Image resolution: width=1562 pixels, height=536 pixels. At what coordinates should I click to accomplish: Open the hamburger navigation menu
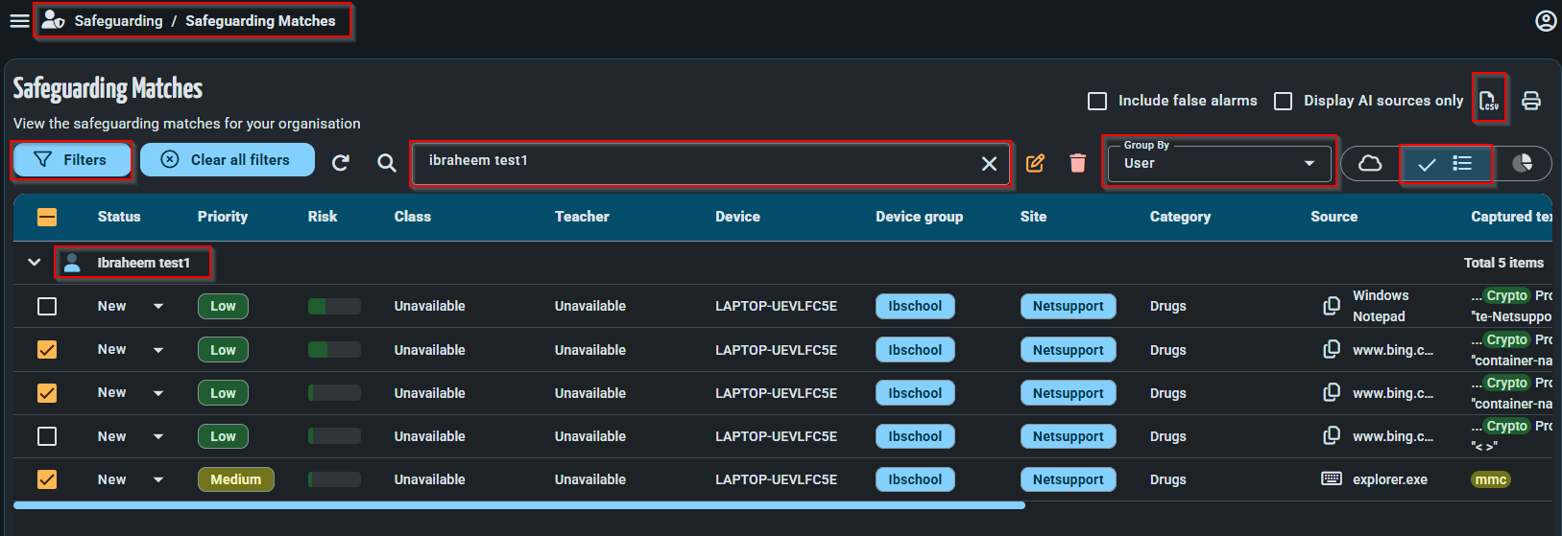click(19, 21)
